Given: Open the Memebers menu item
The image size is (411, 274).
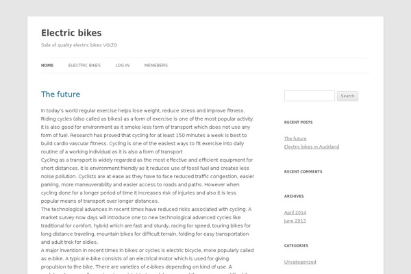Looking at the screenshot, I should point(156,65).
